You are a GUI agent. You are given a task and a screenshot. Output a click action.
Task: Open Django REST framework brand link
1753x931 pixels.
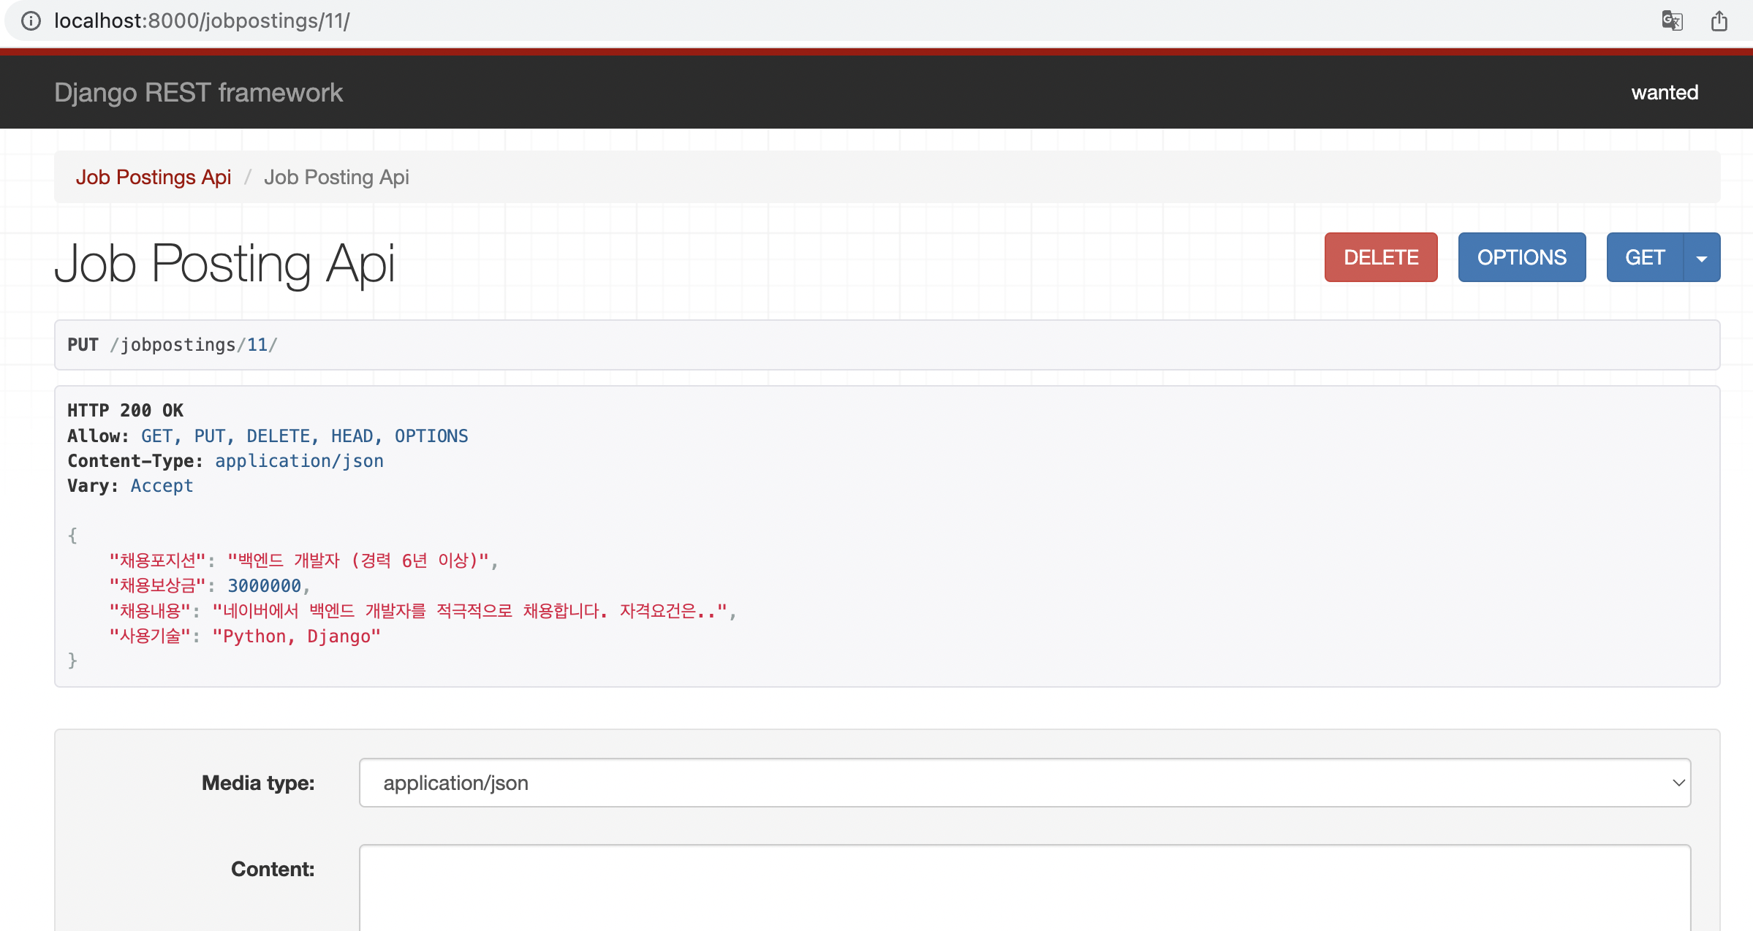(x=198, y=93)
